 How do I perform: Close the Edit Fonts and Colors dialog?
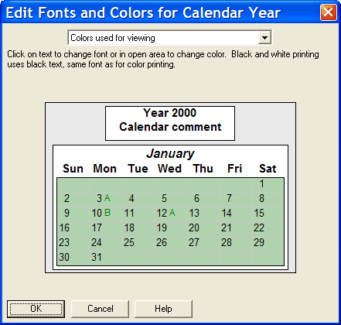[x=328, y=12]
